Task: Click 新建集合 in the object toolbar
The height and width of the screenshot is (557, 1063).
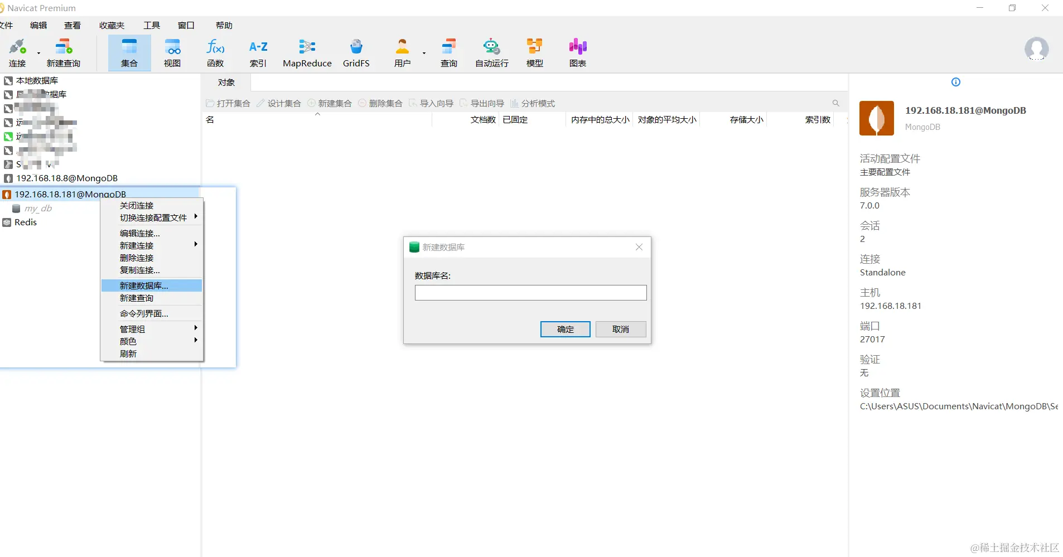Action: [330, 103]
